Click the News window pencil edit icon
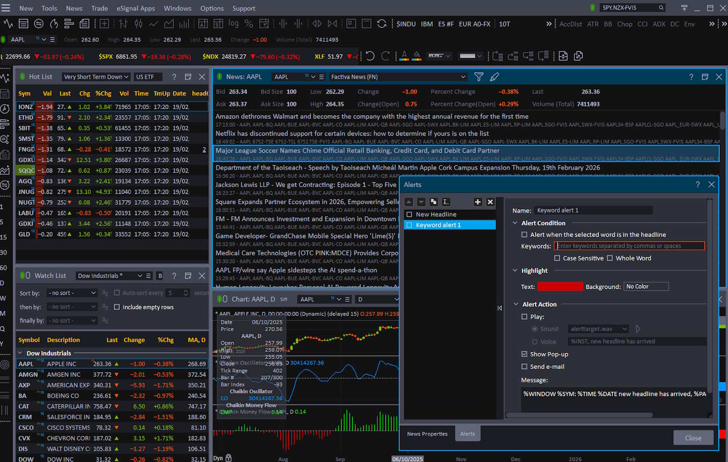The width and height of the screenshot is (728, 462). [494, 77]
